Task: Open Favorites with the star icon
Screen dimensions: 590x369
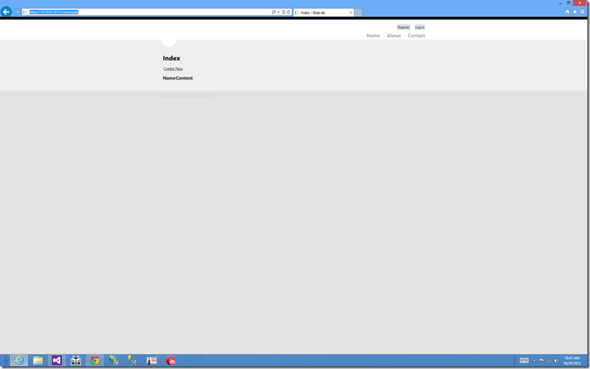Action: click(x=575, y=12)
